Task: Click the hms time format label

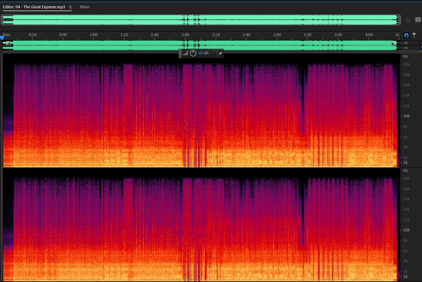Action: click(7, 35)
